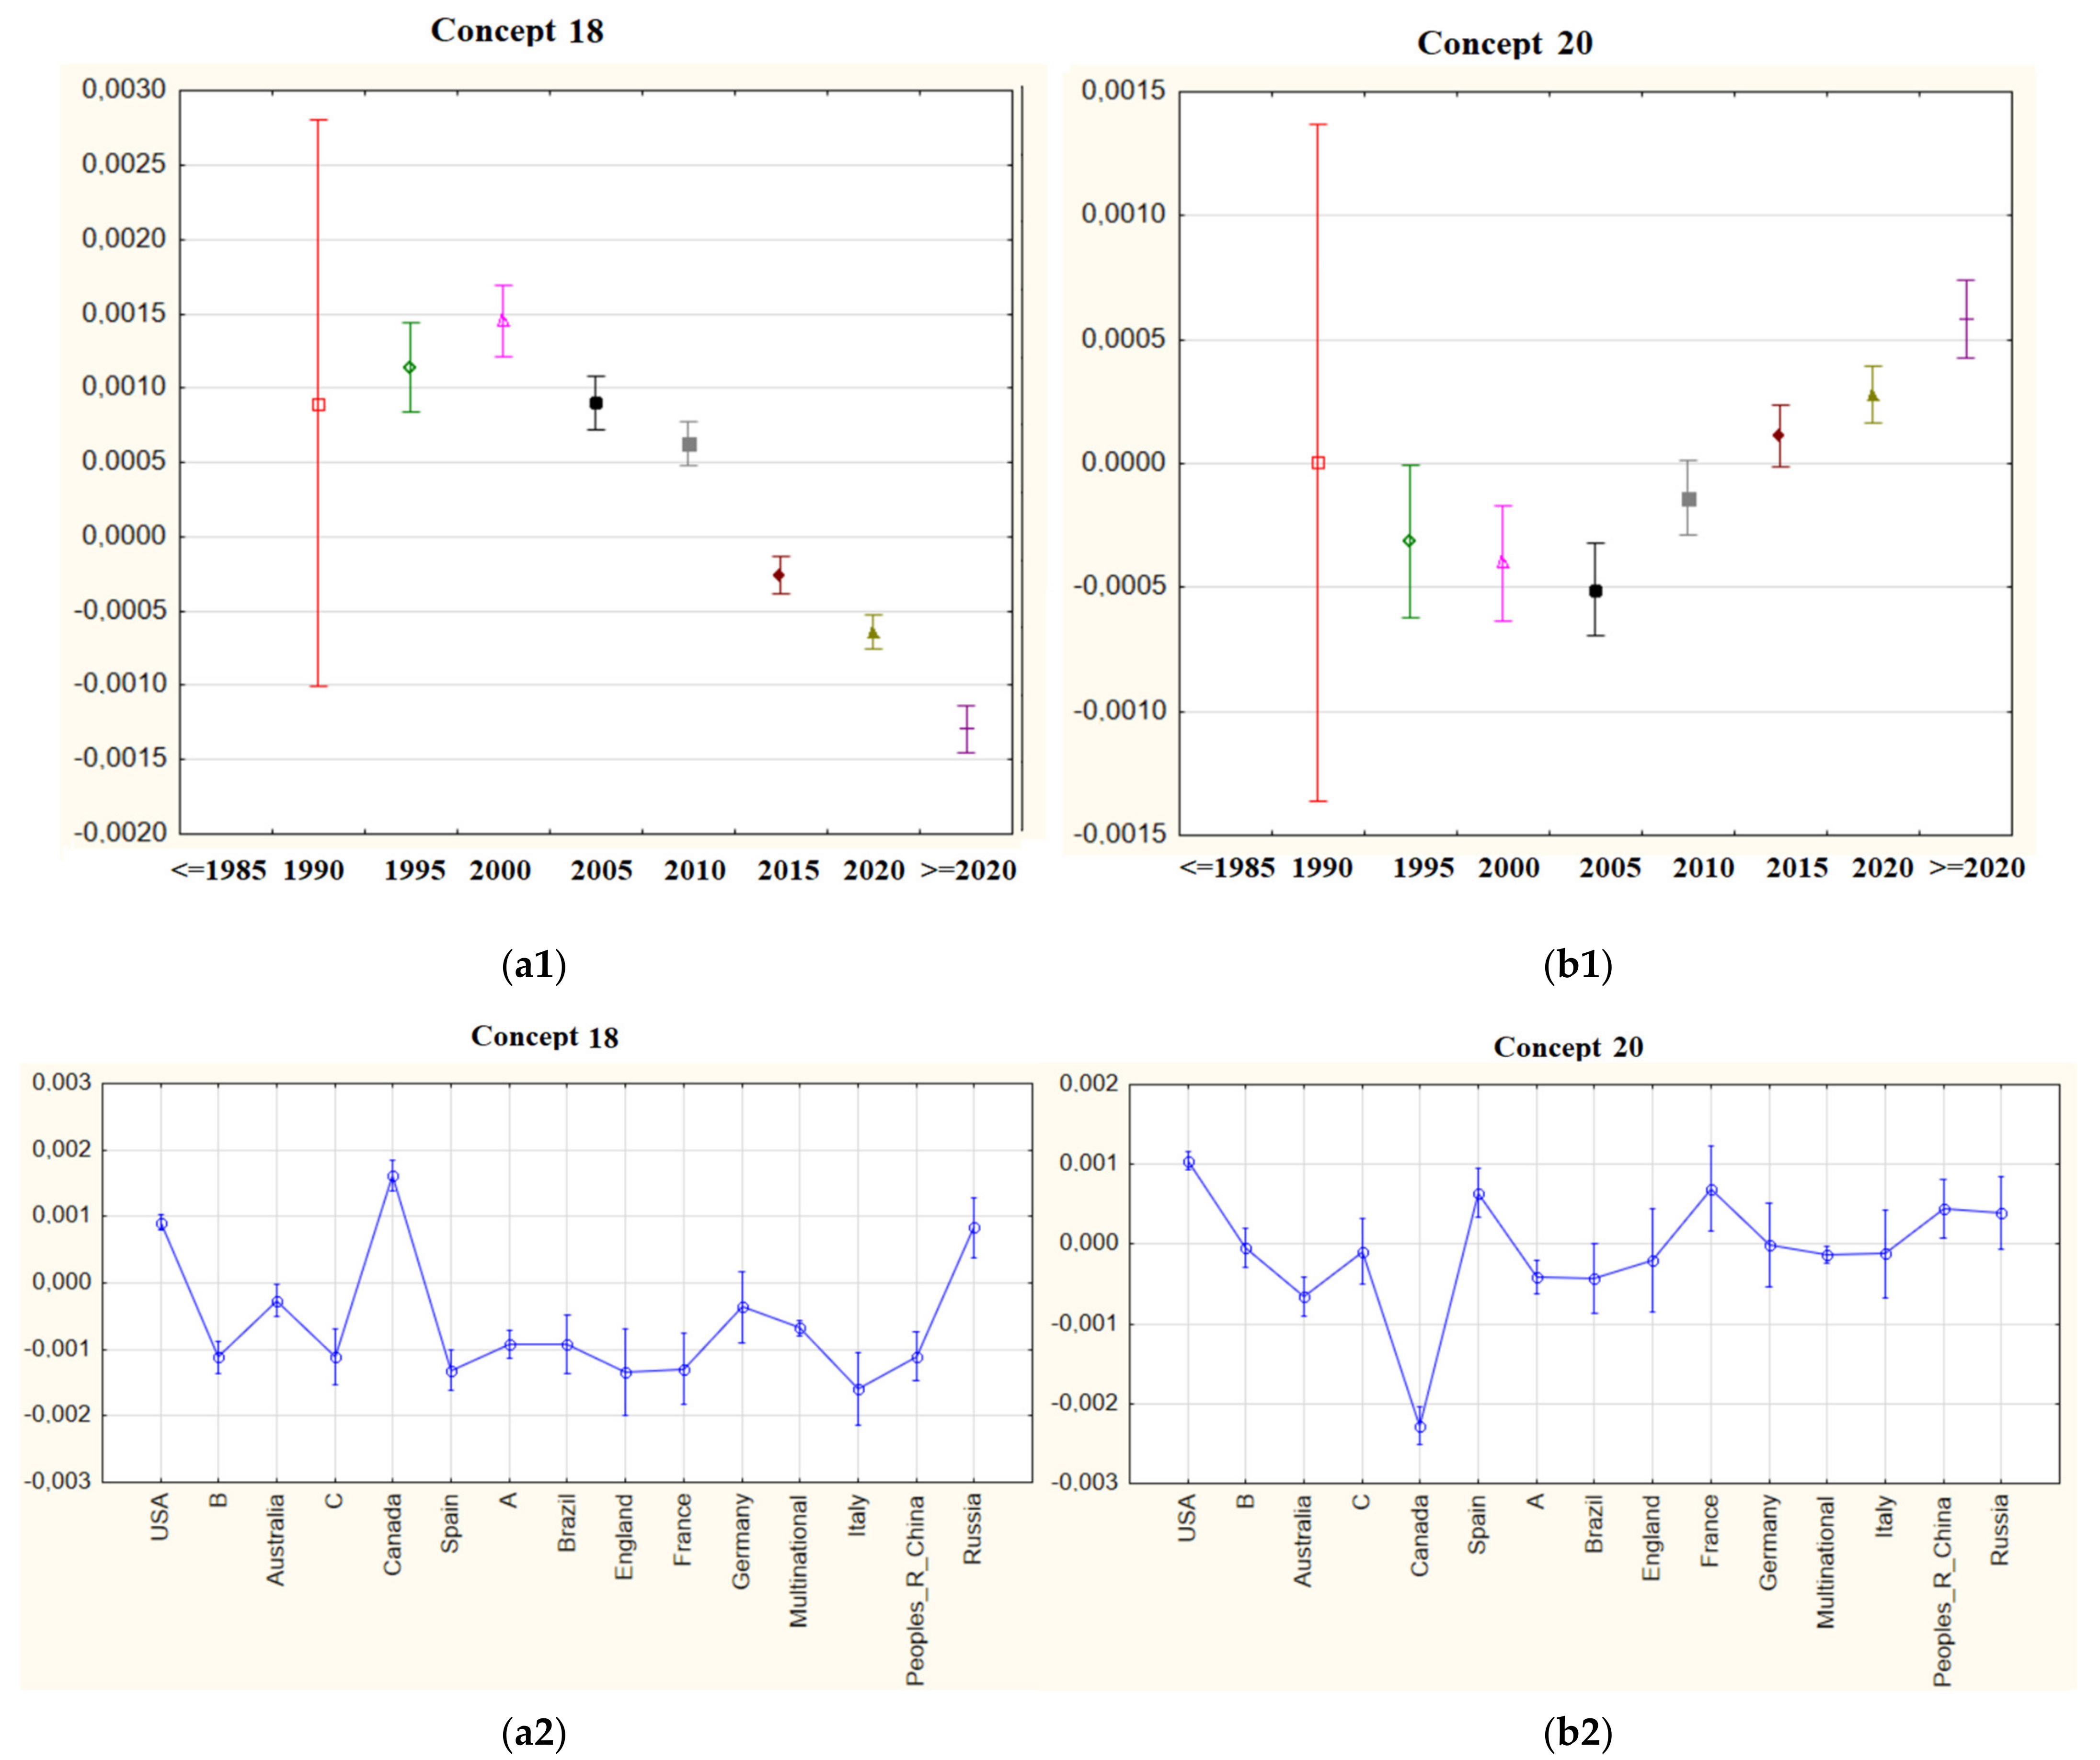Click the France data point in bottom-right Concept 20 chart
This screenshot has width=2100, height=1760.
click(1711, 1191)
